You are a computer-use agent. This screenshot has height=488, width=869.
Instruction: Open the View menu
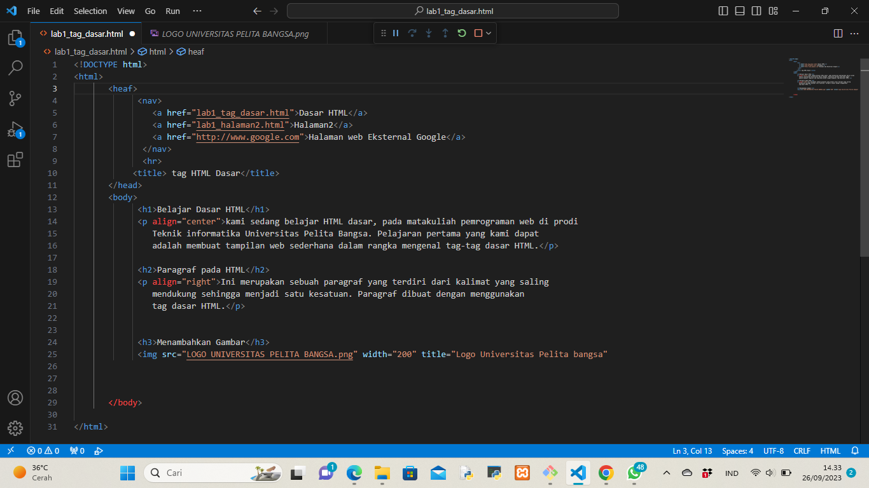pos(125,11)
